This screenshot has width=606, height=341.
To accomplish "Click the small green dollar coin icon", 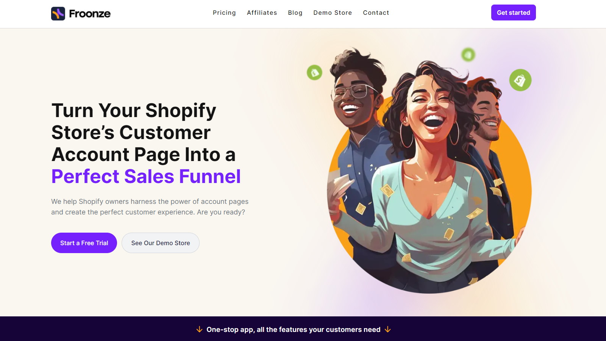I will [x=314, y=72].
